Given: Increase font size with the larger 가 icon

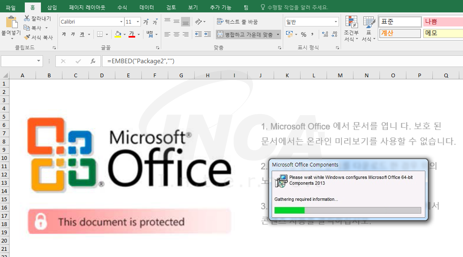Looking at the screenshot, I should pos(146,22).
